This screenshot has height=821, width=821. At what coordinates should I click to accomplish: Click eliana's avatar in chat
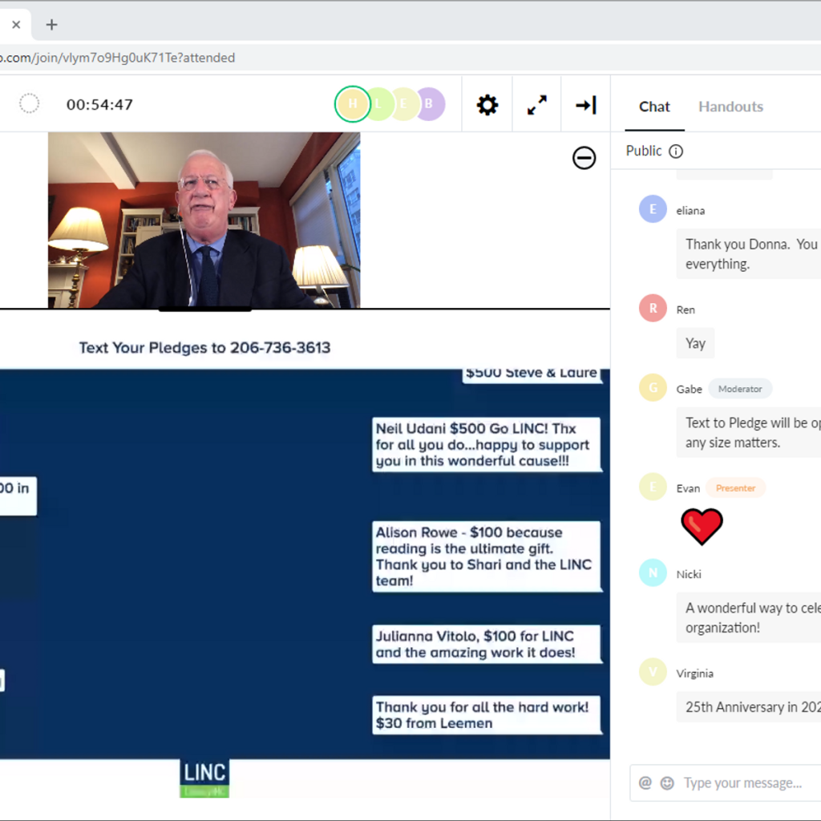tap(653, 209)
